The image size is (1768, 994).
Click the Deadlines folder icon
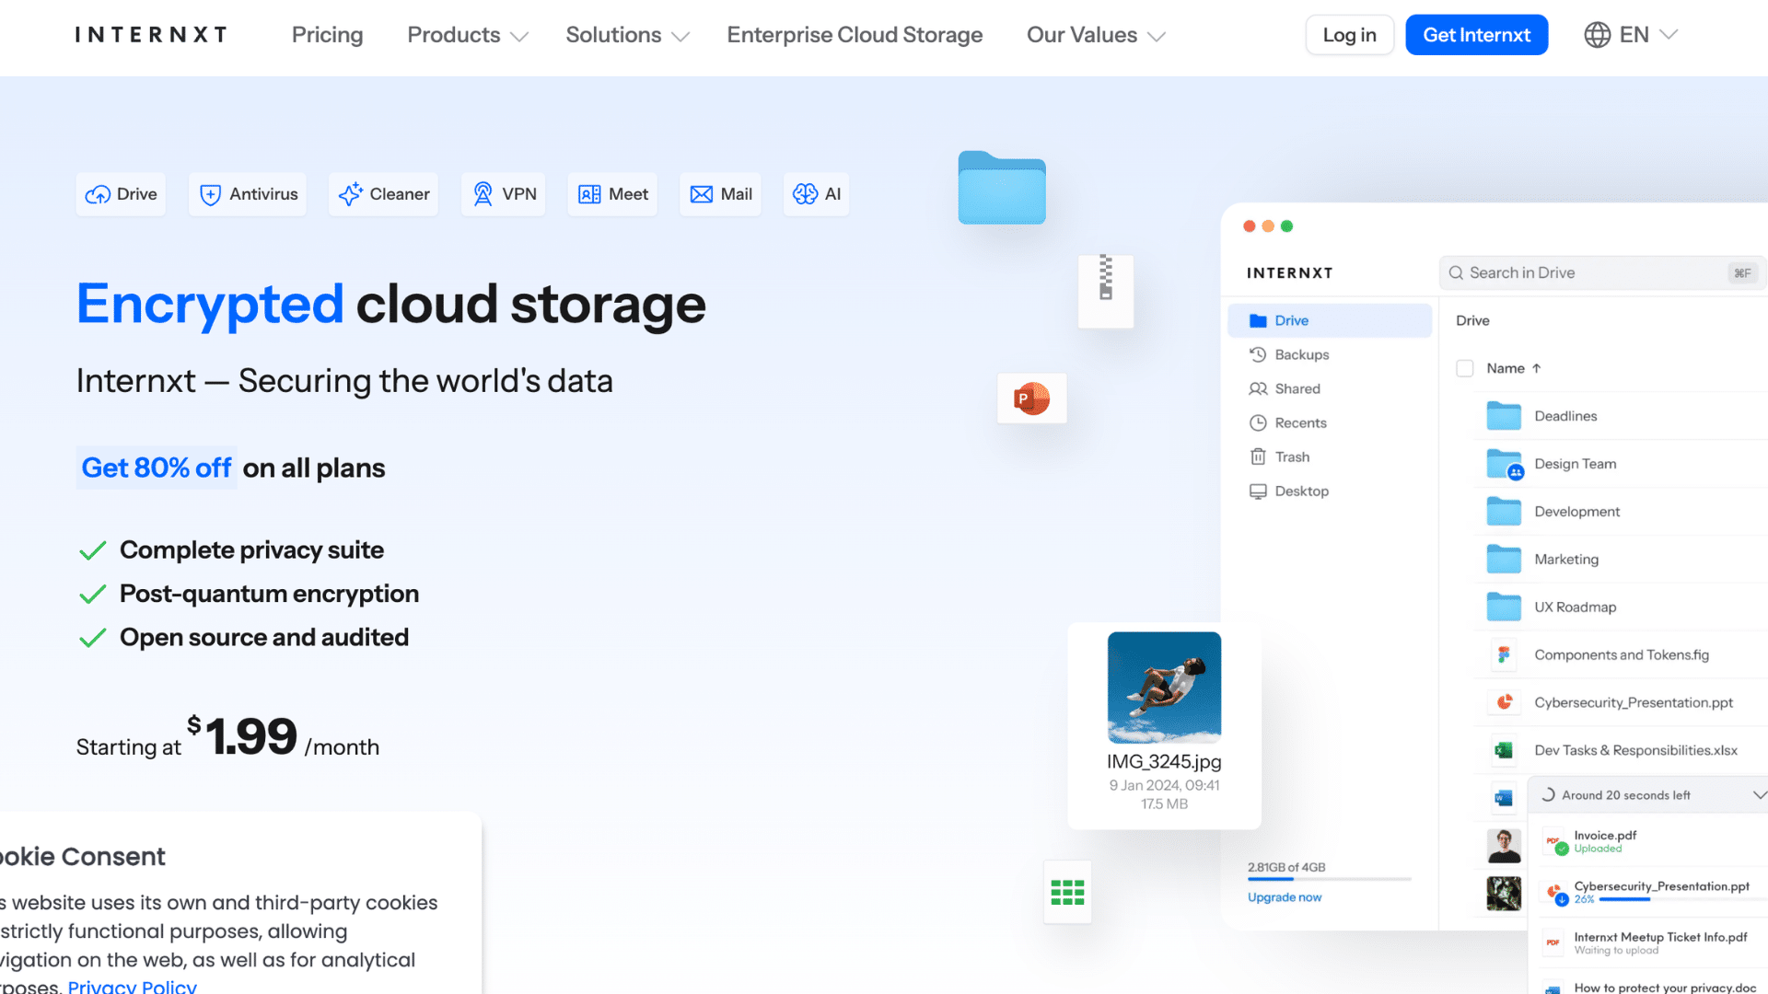1504,416
